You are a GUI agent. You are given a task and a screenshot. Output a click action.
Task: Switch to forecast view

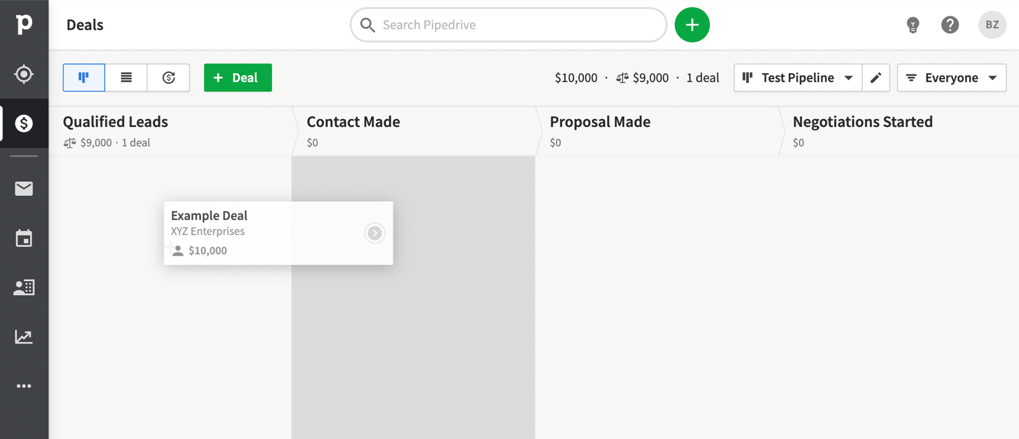coord(168,77)
